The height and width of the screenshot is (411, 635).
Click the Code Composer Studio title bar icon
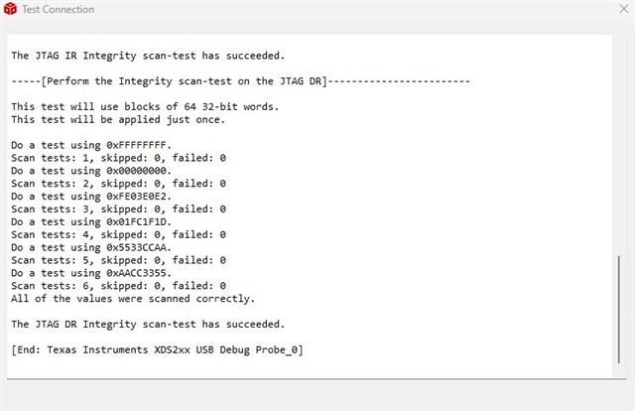click(11, 10)
